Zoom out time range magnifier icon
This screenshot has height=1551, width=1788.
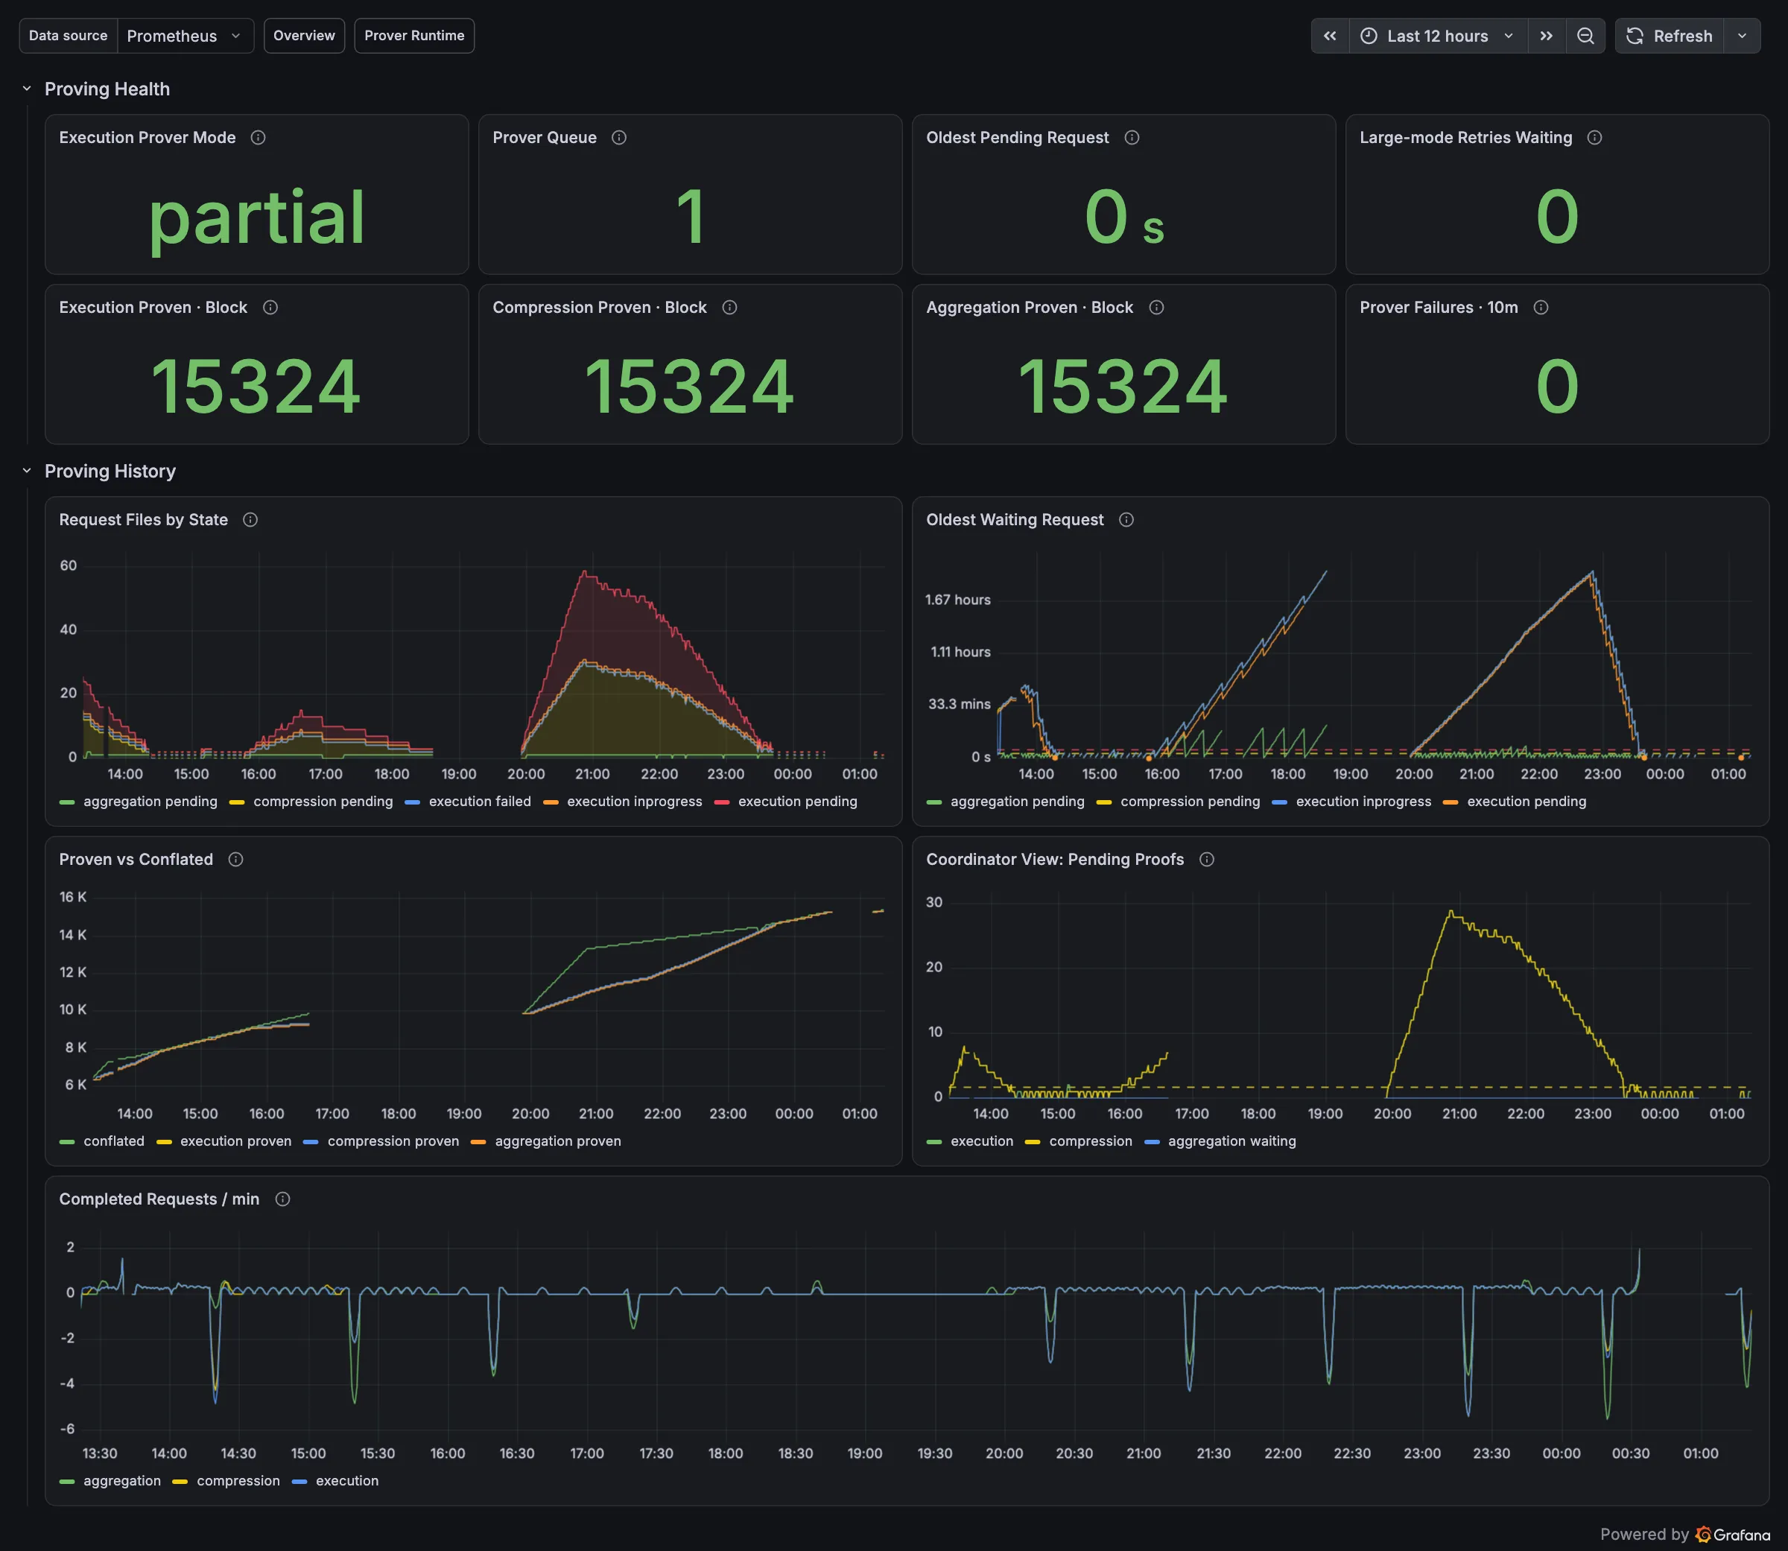pos(1585,36)
